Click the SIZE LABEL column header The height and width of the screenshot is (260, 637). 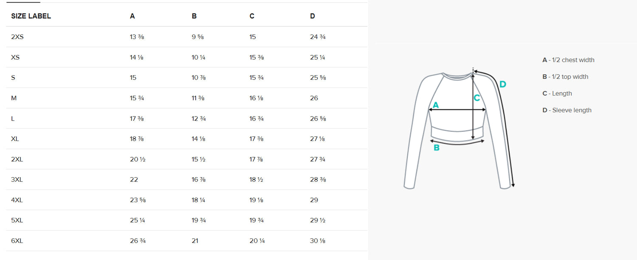click(x=31, y=16)
